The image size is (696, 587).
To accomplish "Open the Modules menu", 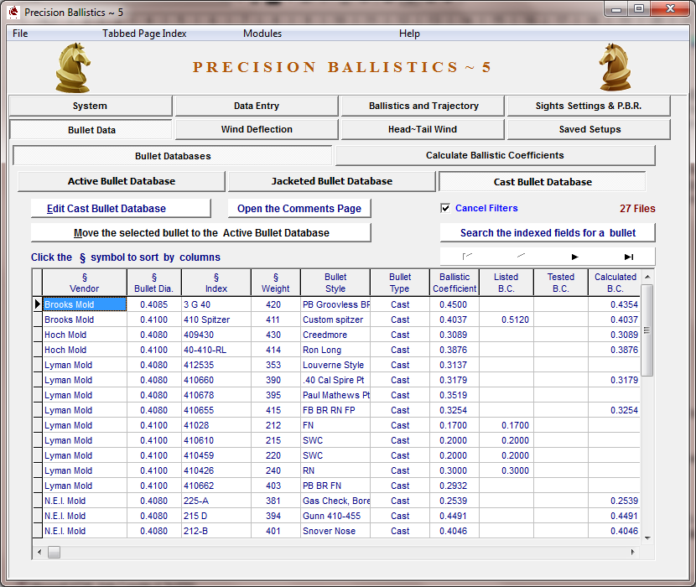I will click(262, 34).
